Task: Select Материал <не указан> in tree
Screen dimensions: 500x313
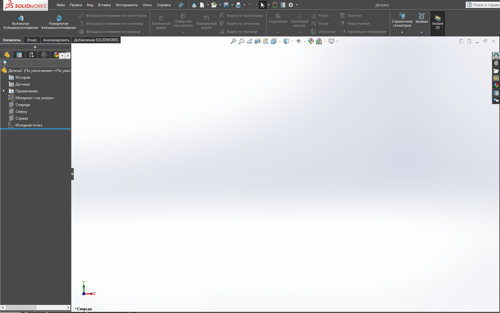Action: [35, 98]
